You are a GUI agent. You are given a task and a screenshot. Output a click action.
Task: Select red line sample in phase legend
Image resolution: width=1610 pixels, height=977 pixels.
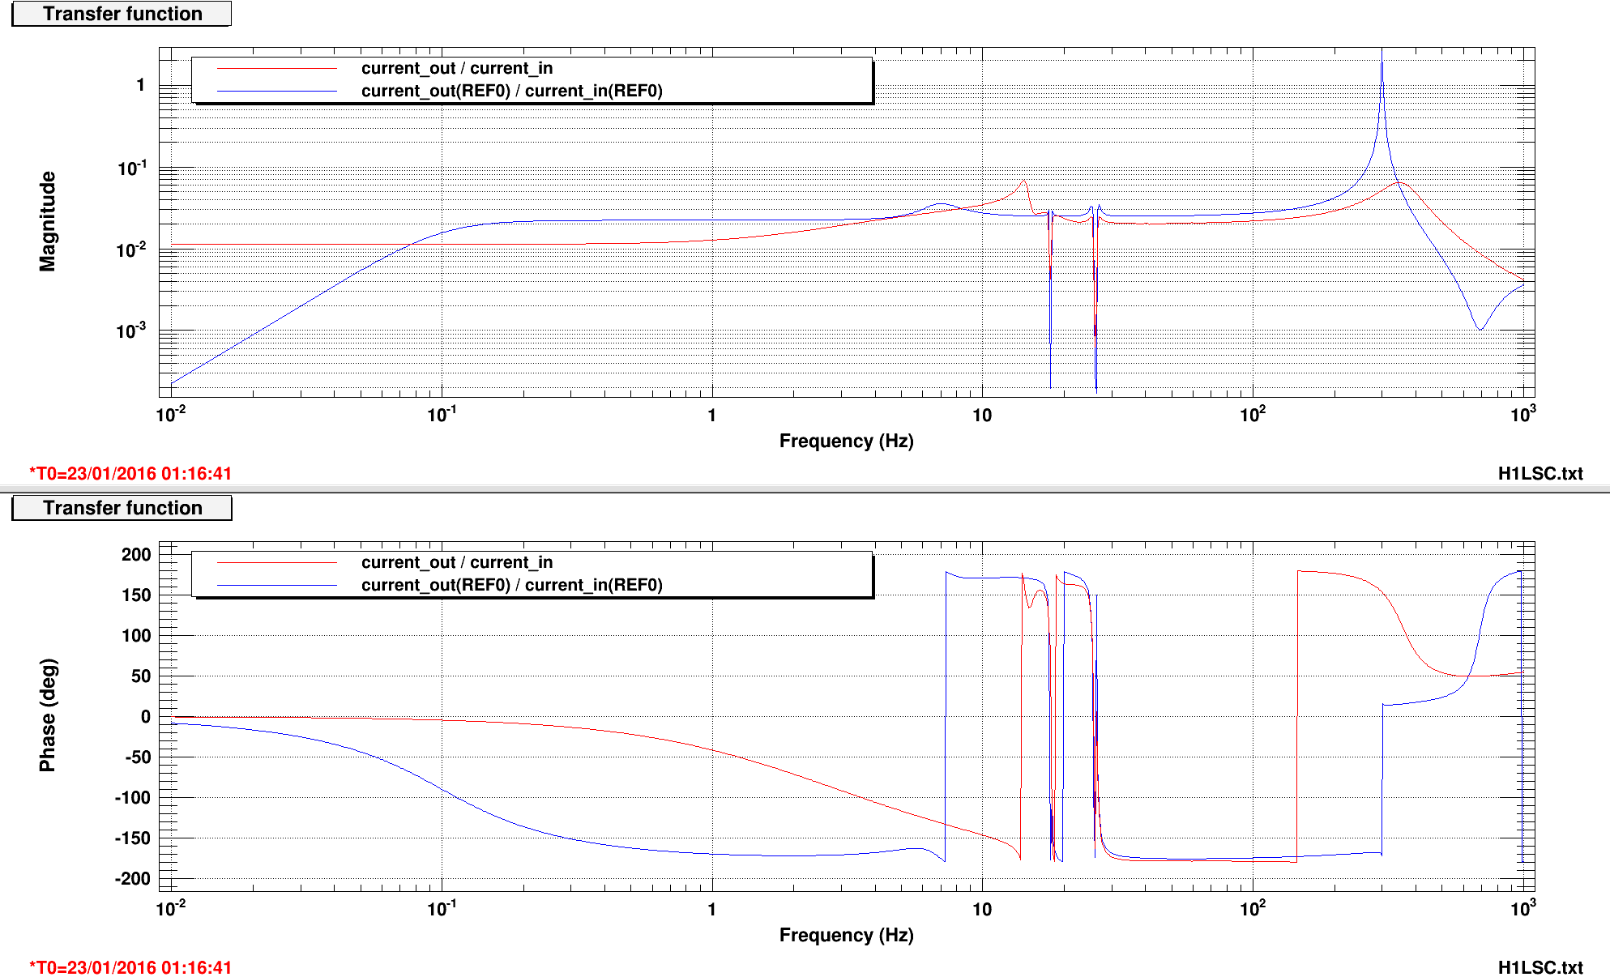tap(276, 563)
